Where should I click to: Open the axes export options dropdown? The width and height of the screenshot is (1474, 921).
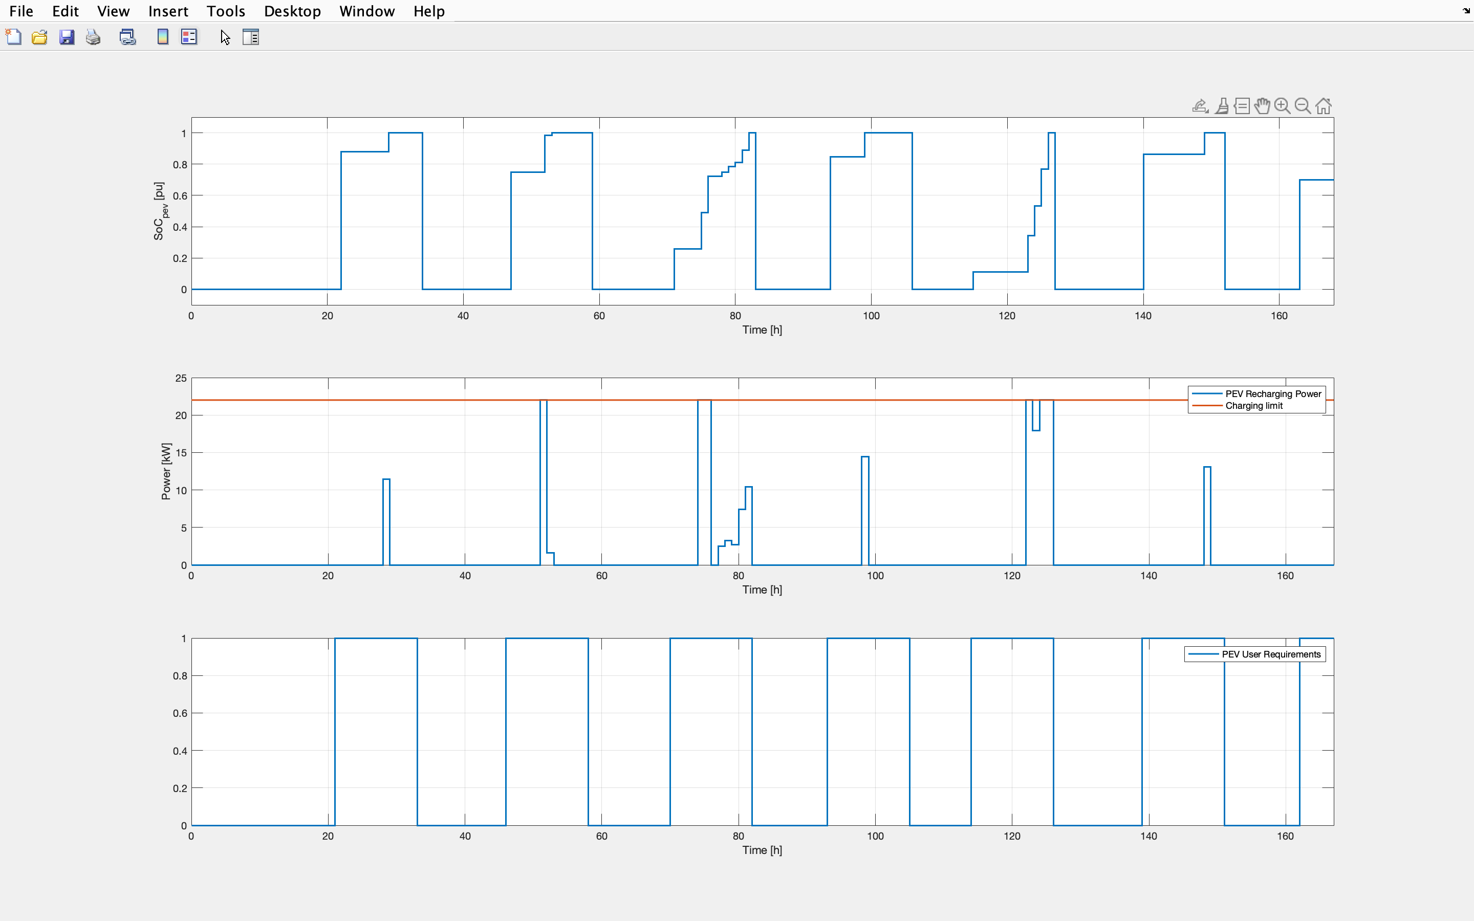pyautogui.click(x=1200, y=106)
